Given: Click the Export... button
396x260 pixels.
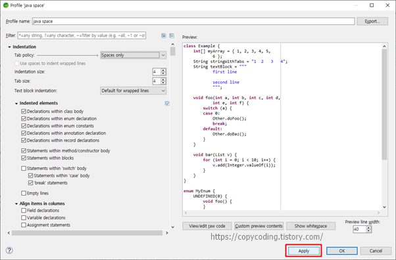Looking at the screenshot, I should click(372, 22).
